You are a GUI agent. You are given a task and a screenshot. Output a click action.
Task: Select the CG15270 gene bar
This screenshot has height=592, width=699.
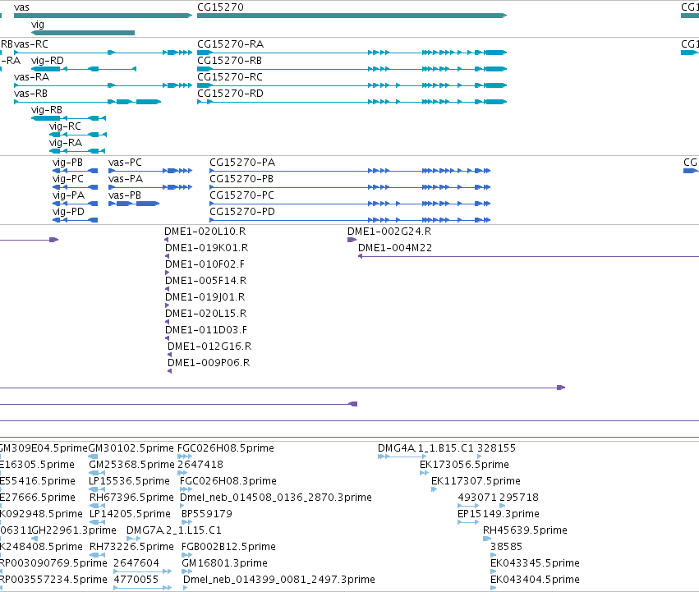pos(352,16)
